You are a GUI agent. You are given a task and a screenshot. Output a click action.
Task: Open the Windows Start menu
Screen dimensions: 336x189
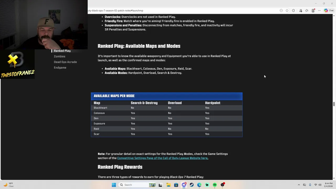point(114,185)
